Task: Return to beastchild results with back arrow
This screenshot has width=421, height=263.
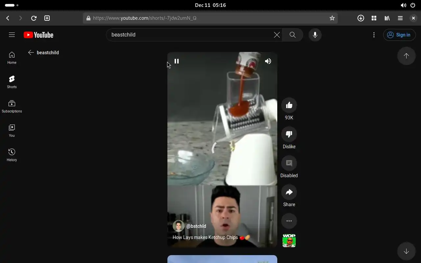Action: pos(31,53)
